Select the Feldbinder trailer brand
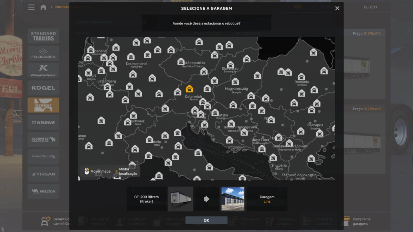Viewport: 413px width, 232px height. coord(43,53)
